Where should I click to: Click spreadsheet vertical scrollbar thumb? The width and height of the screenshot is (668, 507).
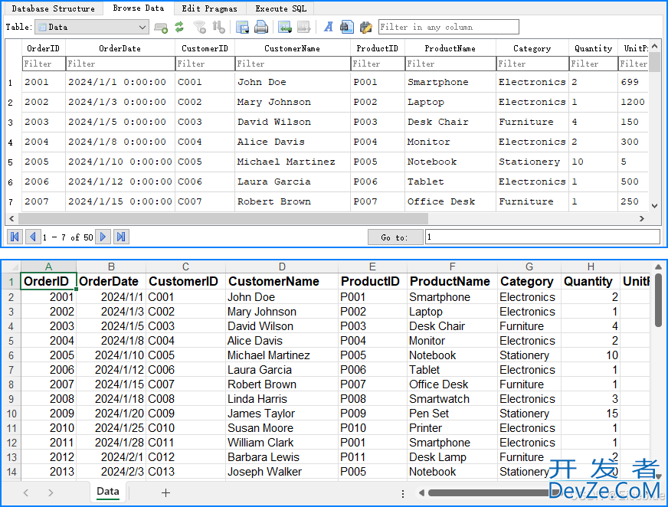tap(658, 300)
